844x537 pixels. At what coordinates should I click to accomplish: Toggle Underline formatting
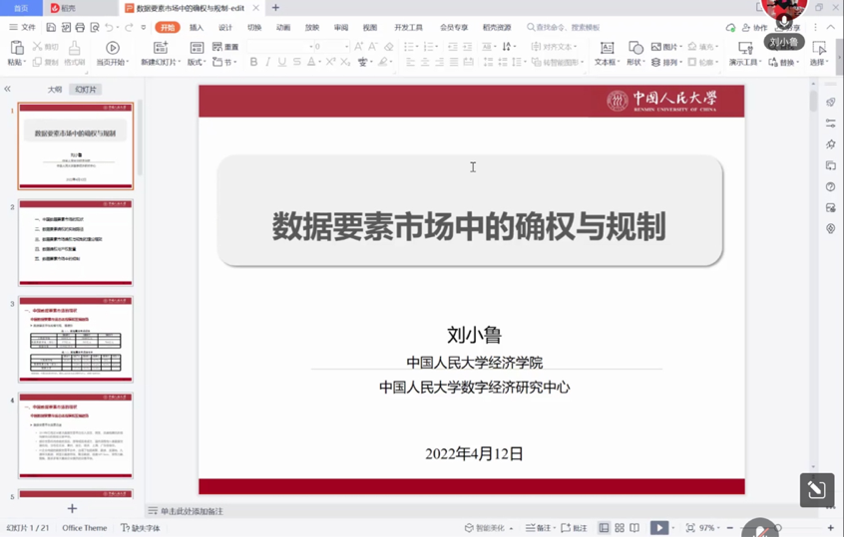[282, 62]
